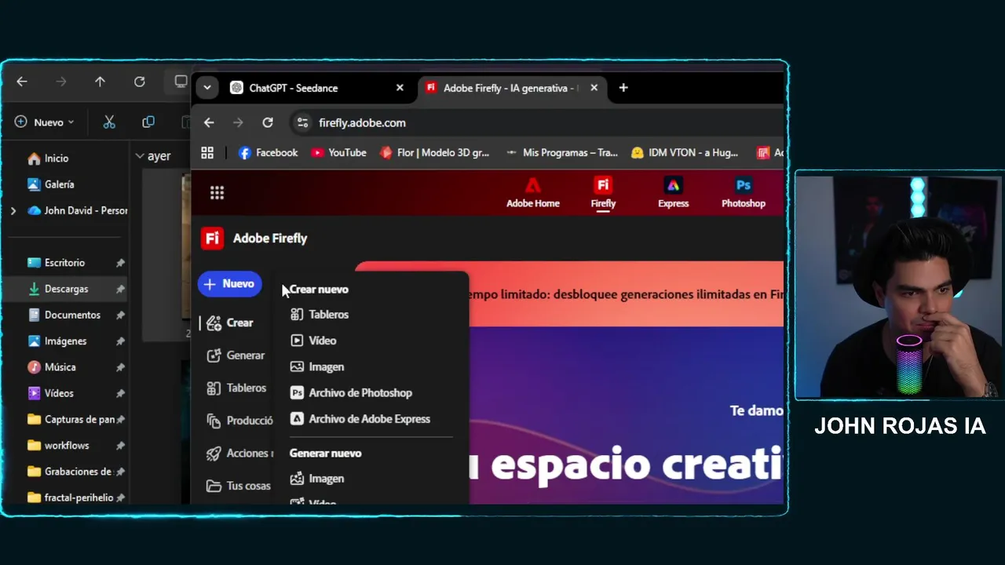Reload the Firefly page
This screenshot has width=1005, height=565.
pyautogui.click(x=268, y=122)
